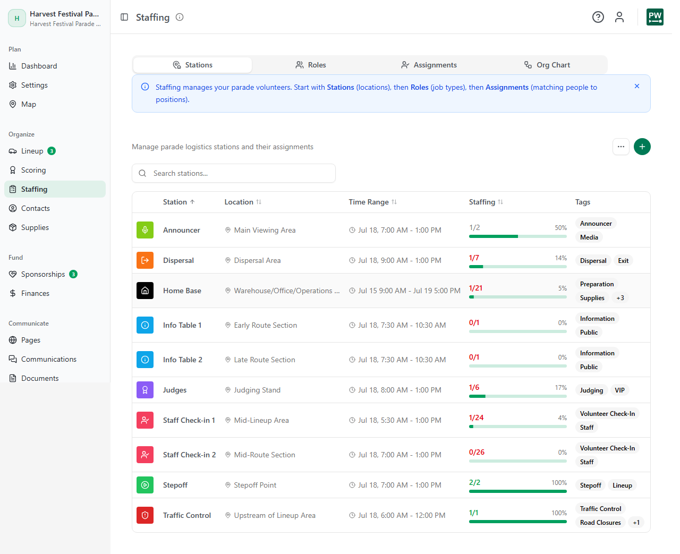Open the help question mark icon

(598, 17)
